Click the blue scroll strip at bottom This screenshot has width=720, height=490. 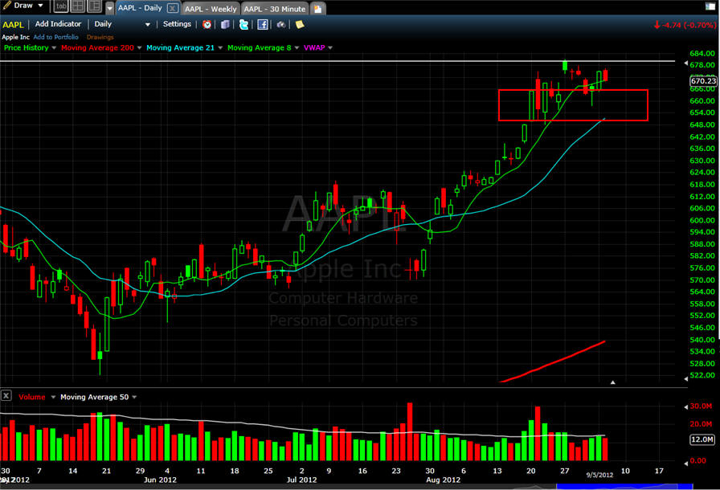coord(624,486)
